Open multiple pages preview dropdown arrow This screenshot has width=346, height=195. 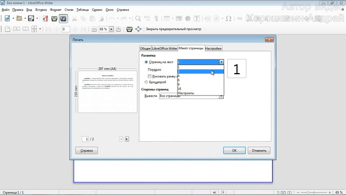tap(40, 29)
